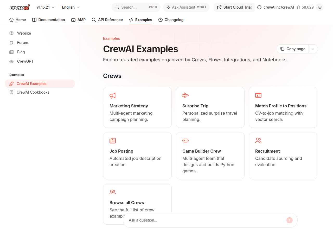Image resolution: width=333 pixels, height=234 pixels.
Task: Open Blog link in sidebar
Action: pos(21,52)
